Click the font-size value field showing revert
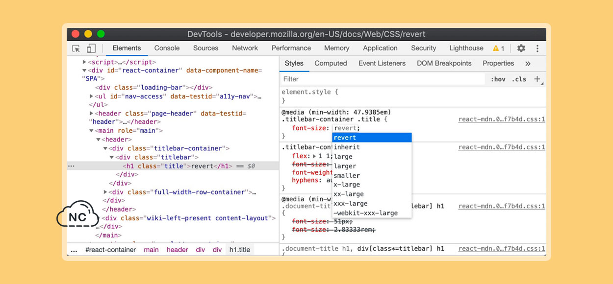 pyautogui.click(x=346, y=128)
